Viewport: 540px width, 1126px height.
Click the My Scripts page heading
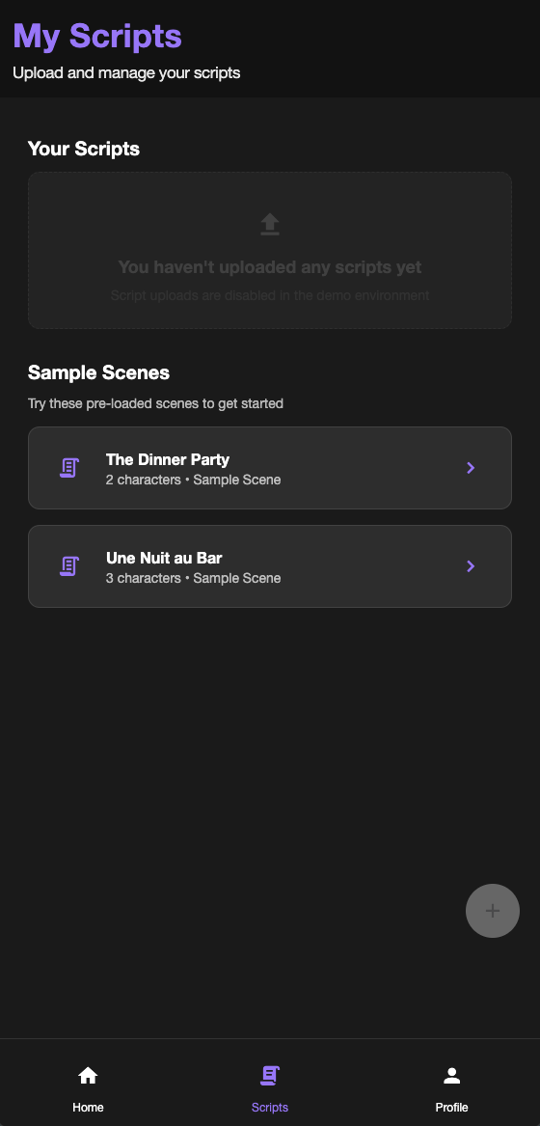(x=97, y=36)
